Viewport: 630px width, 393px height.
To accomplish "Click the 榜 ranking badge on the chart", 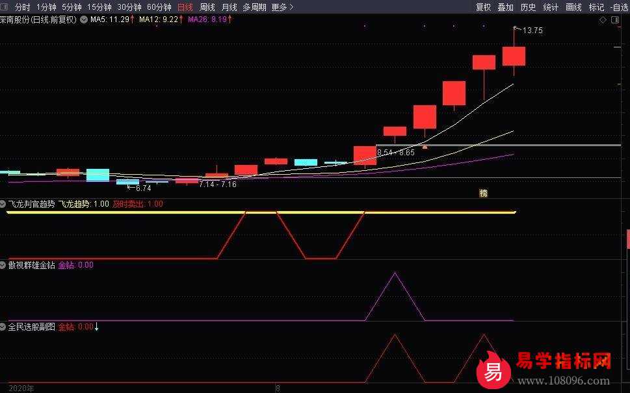I will [483, 193].
